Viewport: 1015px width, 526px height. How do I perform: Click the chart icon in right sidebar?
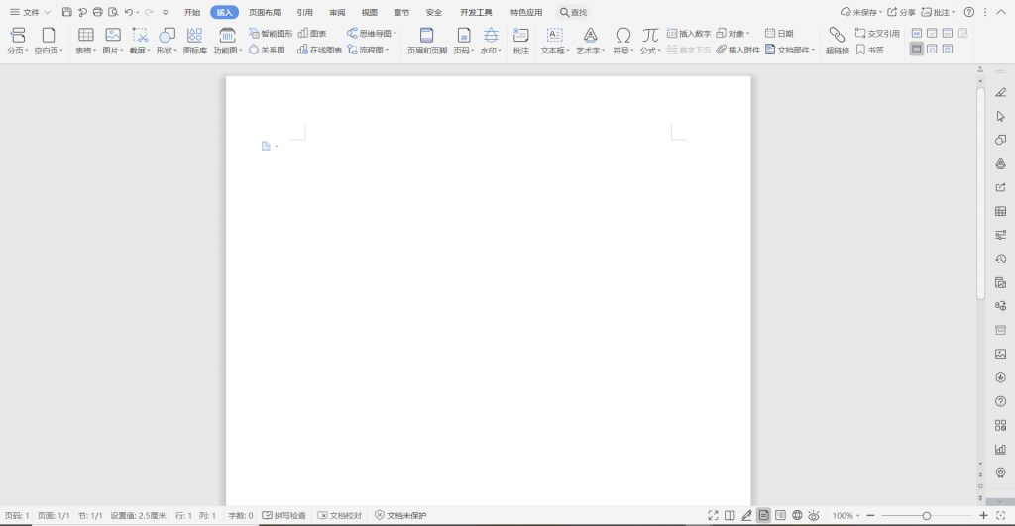(1001, 449)
